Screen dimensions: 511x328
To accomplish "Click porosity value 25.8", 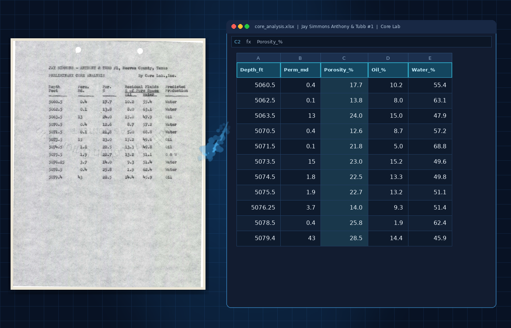I will [344, 223].
